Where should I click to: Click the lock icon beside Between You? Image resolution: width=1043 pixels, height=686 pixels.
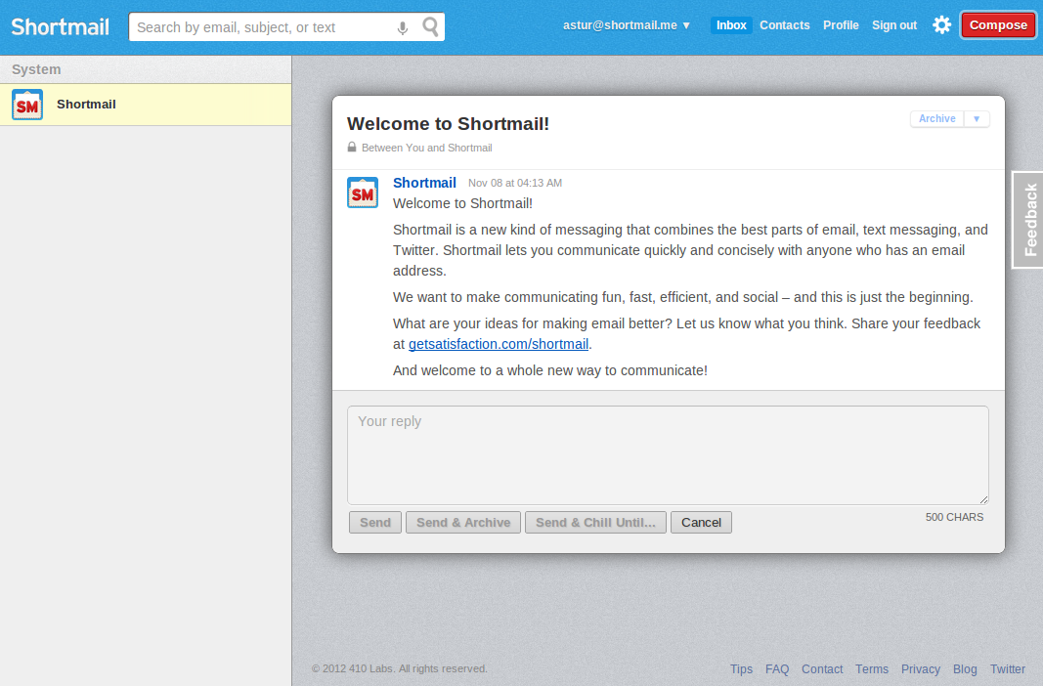tap(352, 148)
